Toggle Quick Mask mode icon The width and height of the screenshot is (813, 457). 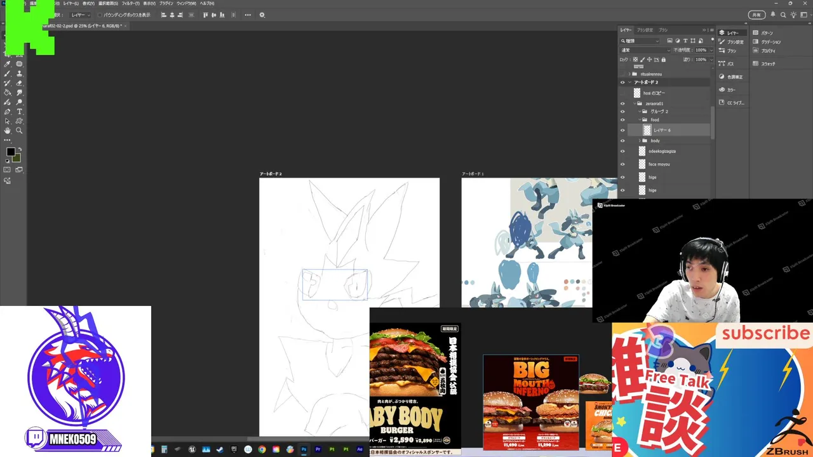coord(7,170)
